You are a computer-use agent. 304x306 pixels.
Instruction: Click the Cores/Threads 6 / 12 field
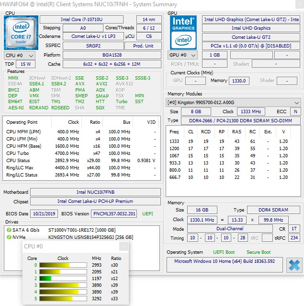(x=149, y=28)
